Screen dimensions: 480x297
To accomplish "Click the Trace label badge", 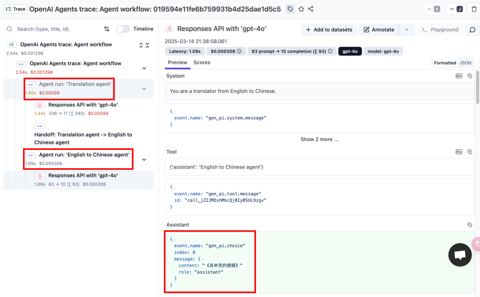I will (x=16, y=9).
